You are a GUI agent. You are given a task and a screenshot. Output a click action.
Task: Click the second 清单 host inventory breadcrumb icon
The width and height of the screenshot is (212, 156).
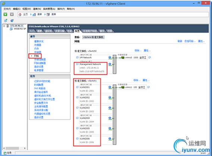(48, 15)
